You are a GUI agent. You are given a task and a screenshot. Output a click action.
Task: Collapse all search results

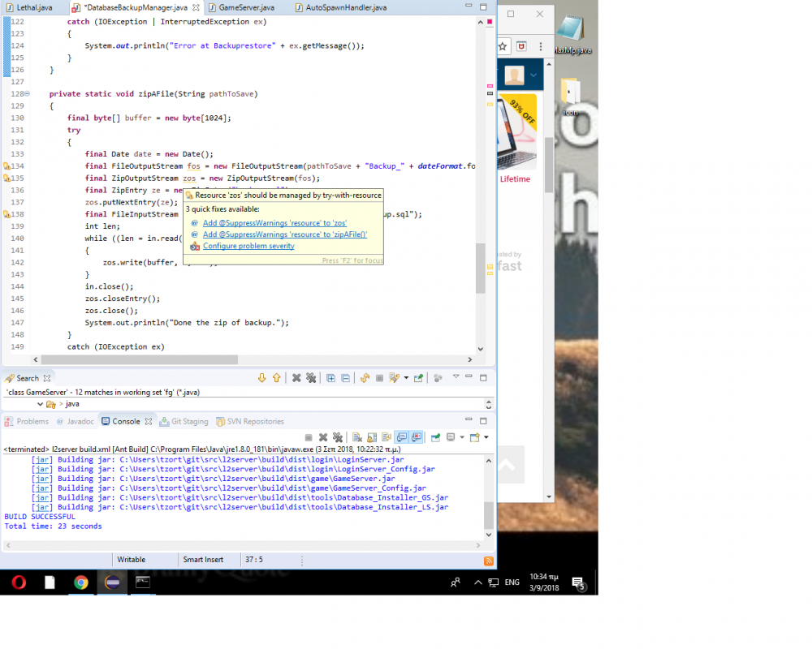point(345,378)
